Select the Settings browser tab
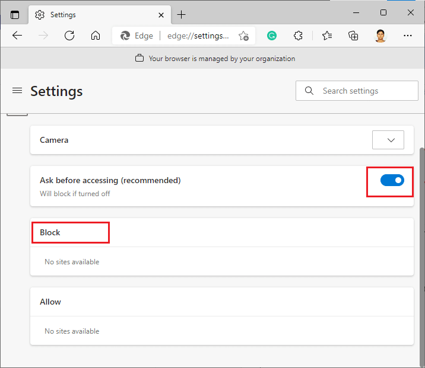This screenshot has width=425, height=368. pyautogui.click(x=100, y=15)
